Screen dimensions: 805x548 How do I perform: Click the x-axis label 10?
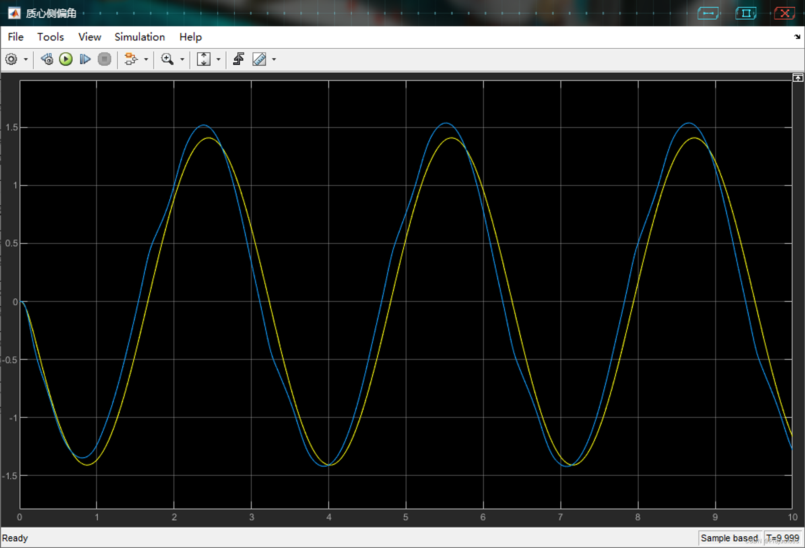click(x=793, y=517)
